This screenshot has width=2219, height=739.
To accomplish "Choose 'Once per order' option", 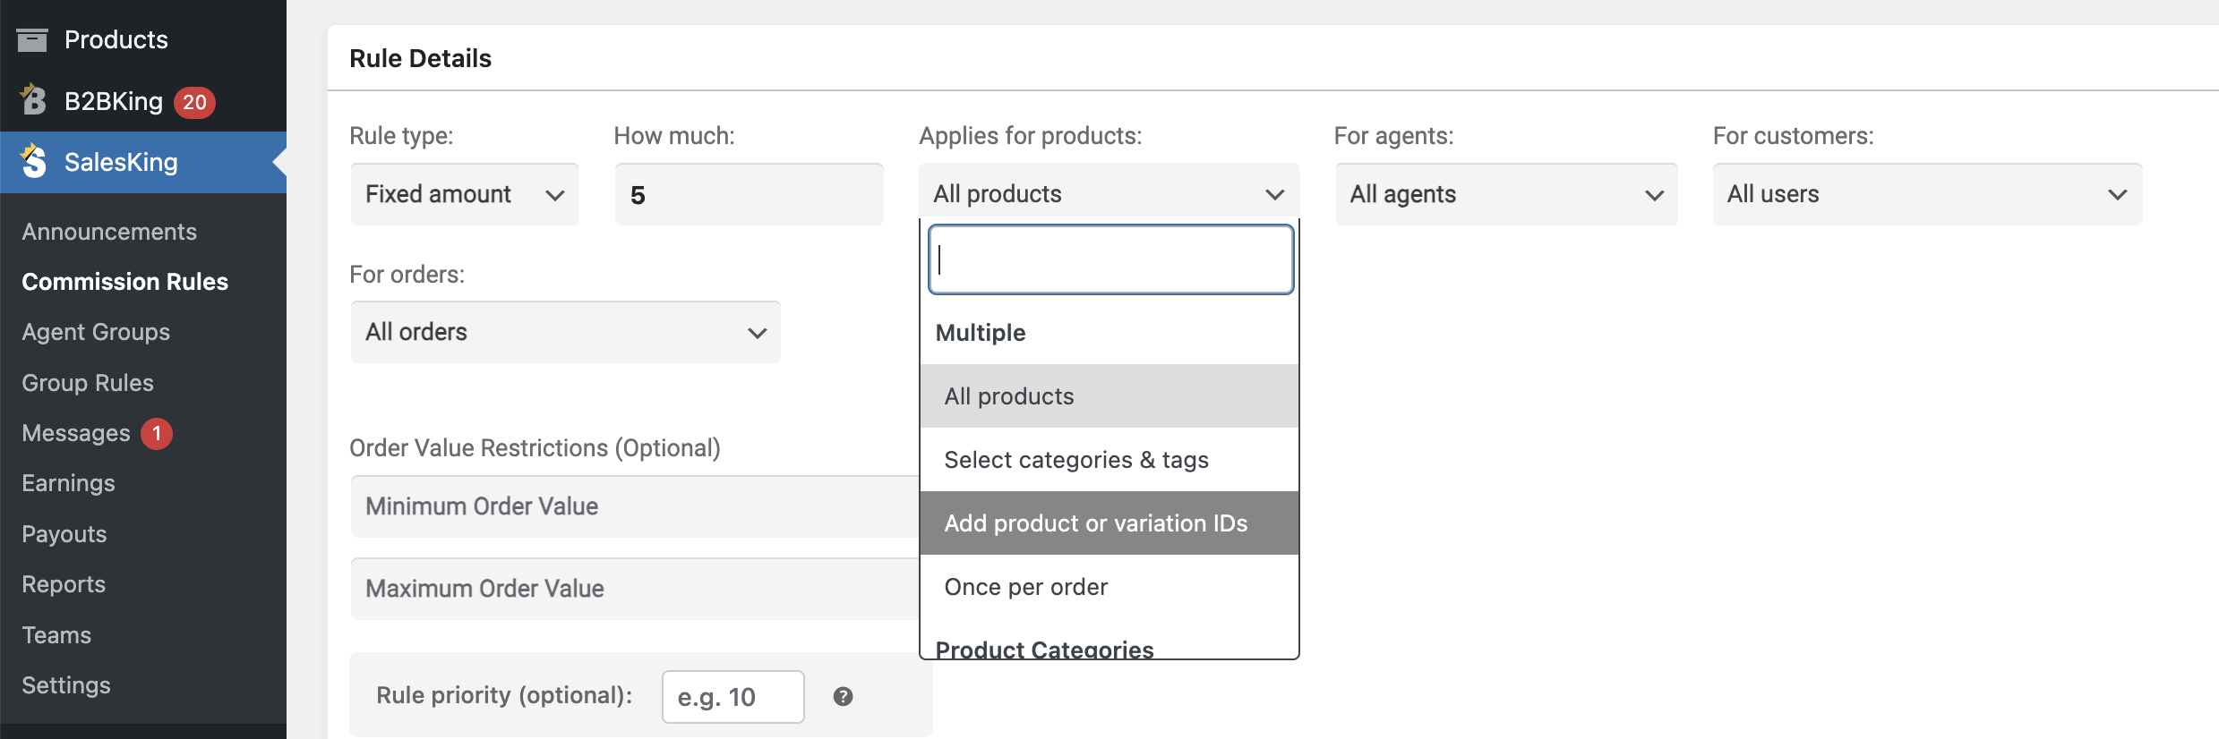I will click(x=1109, y=587).
